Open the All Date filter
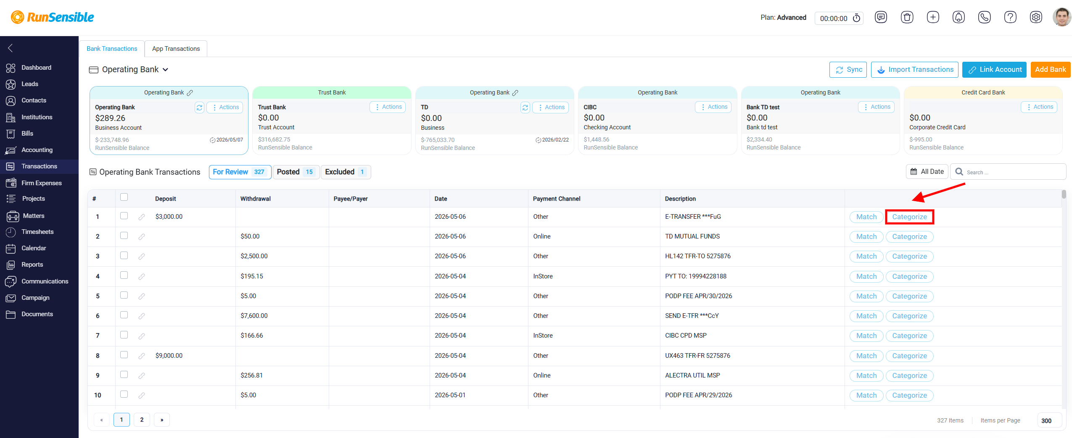The image size is (1072, 438). (927, 172)
